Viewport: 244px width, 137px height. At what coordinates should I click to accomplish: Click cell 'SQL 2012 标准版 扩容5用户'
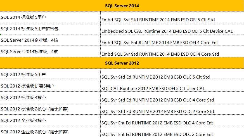click(x=50, y=86)
